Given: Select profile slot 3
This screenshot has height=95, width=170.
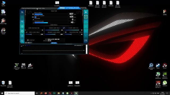Looking at the screenshot, I should click(86, 26).
